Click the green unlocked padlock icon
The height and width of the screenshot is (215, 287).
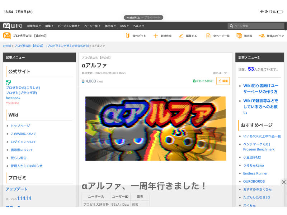coord(194,81)
